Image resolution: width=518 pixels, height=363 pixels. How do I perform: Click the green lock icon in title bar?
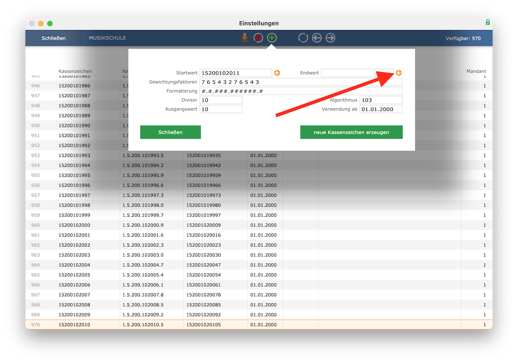coord(488,23)
